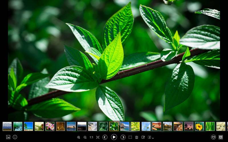Select the cloudy hillside landscape thumbnail
This screenshot has width=228, height=142.
[167, 126]
